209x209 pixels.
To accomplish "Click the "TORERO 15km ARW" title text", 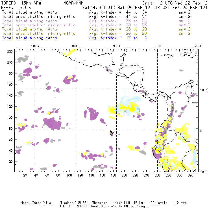I will point(21,3).
